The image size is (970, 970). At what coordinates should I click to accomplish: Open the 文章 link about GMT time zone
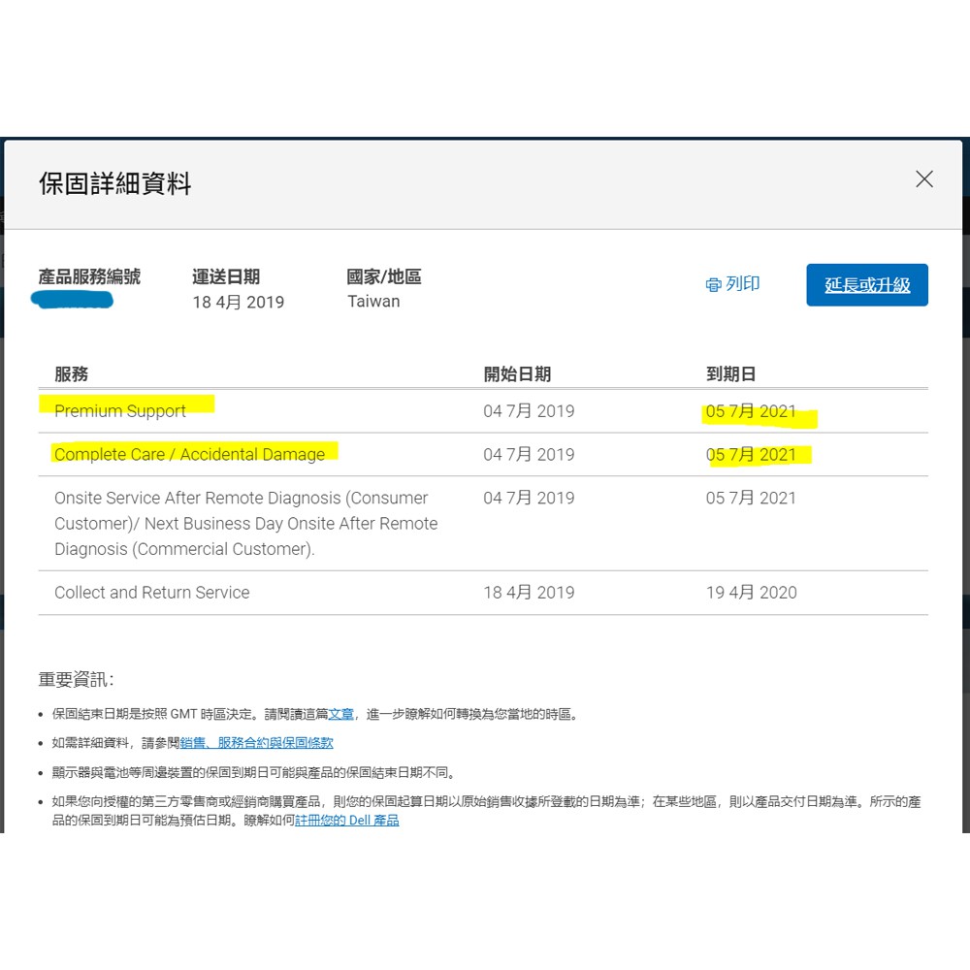340,714
